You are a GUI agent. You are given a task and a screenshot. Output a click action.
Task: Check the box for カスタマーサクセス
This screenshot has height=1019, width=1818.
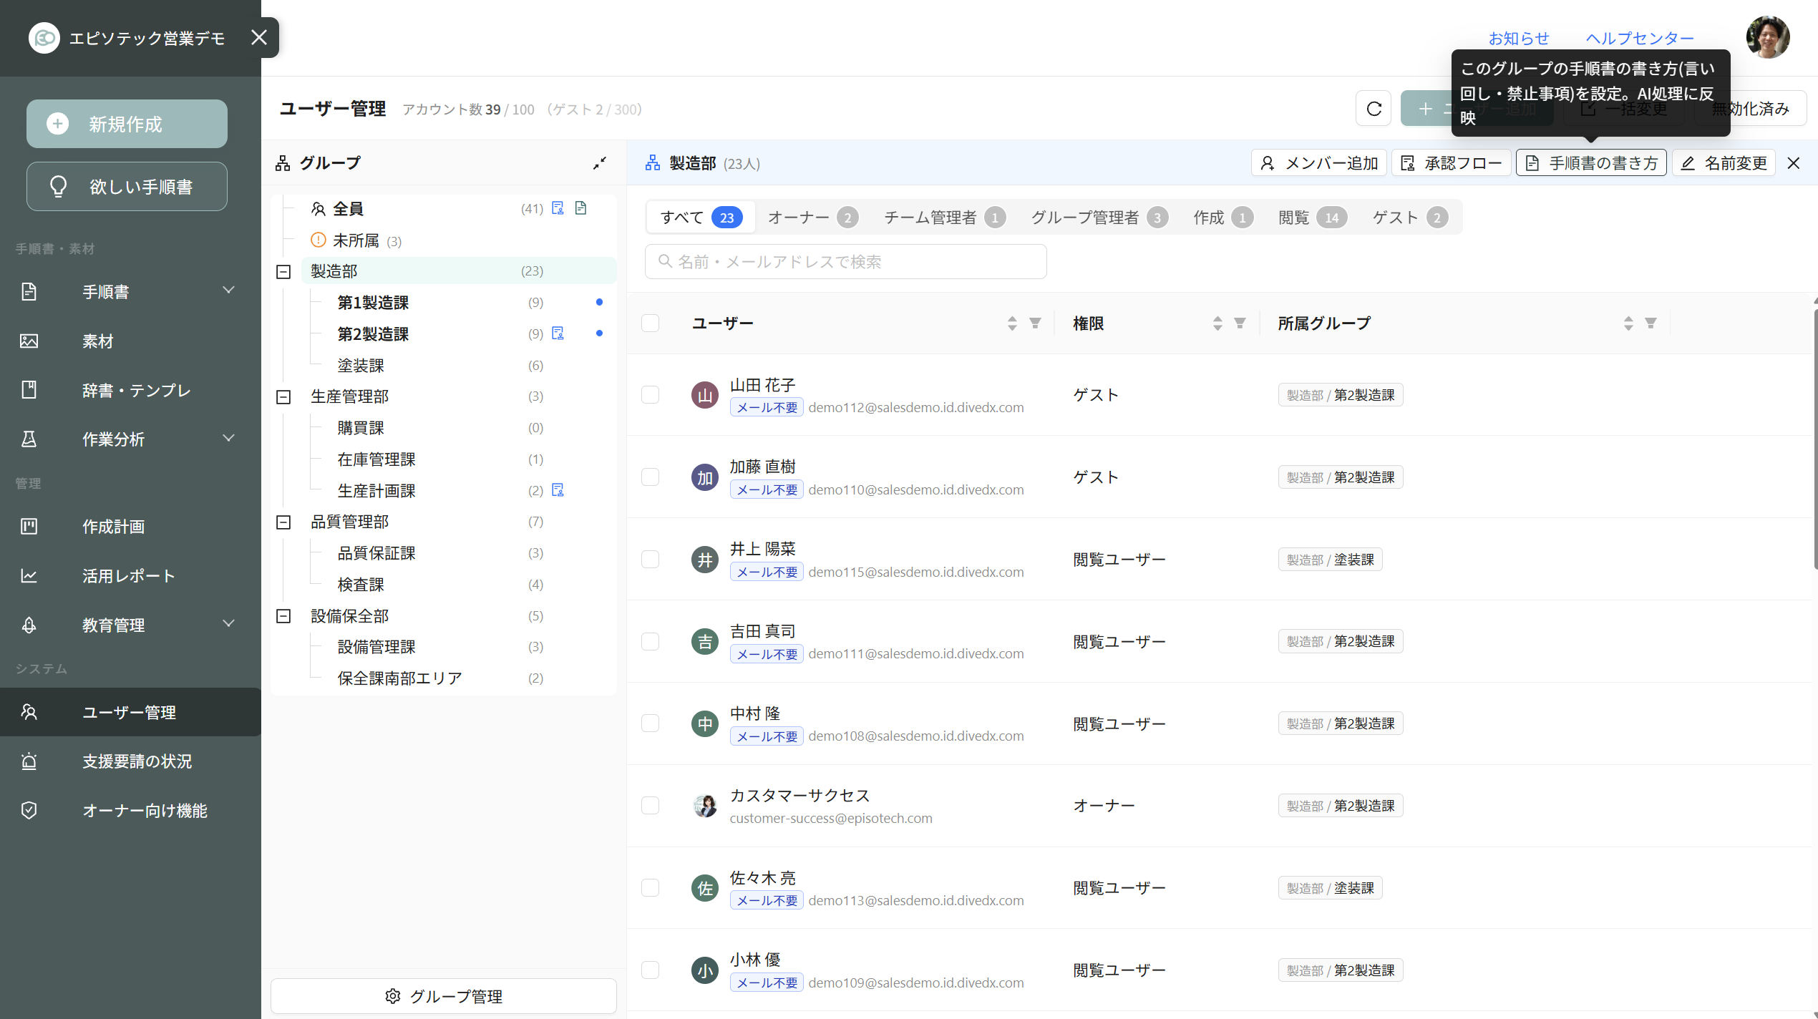650,806
